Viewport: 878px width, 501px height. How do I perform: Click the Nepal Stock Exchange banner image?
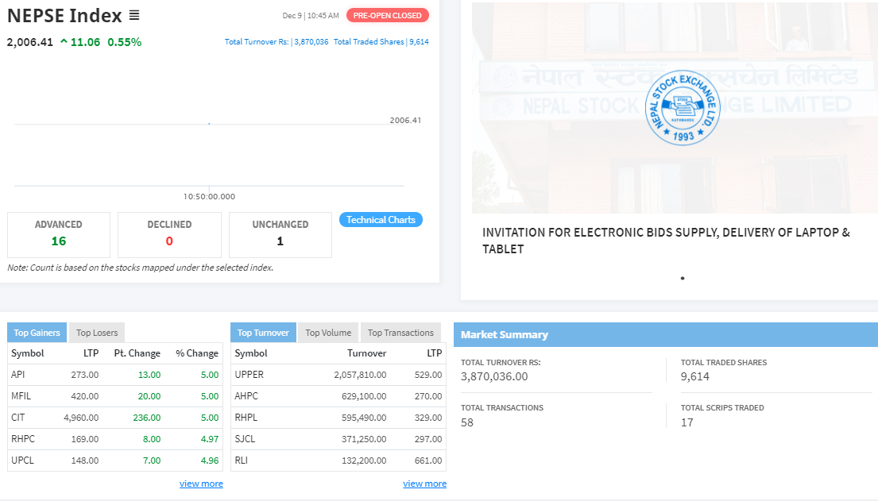[675, 108]
